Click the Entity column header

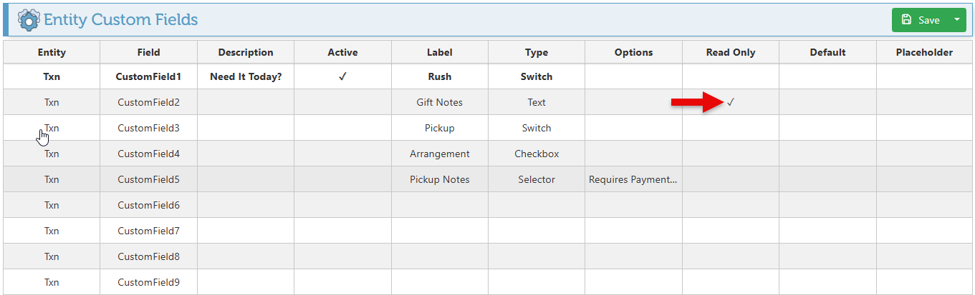(x=52, y=52)
